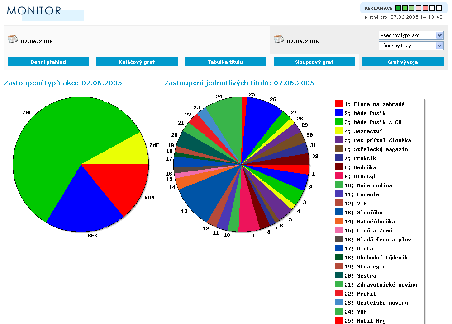
Task: Open the right calendar date picker icon
Action: (279, 39)
